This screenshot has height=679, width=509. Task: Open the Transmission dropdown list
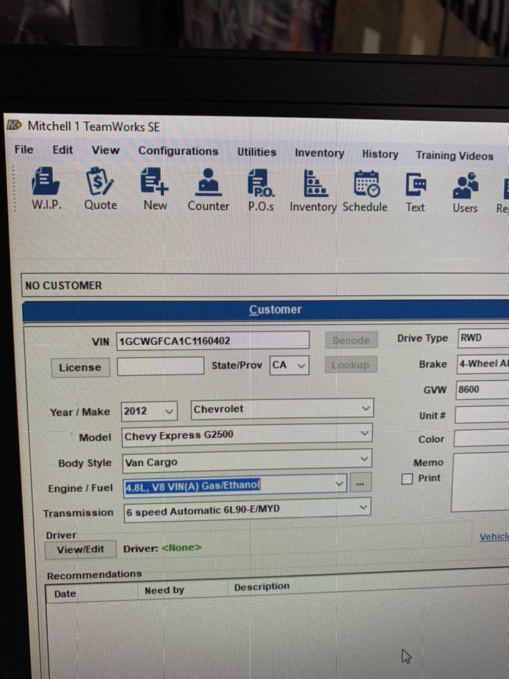click(363, 507)
